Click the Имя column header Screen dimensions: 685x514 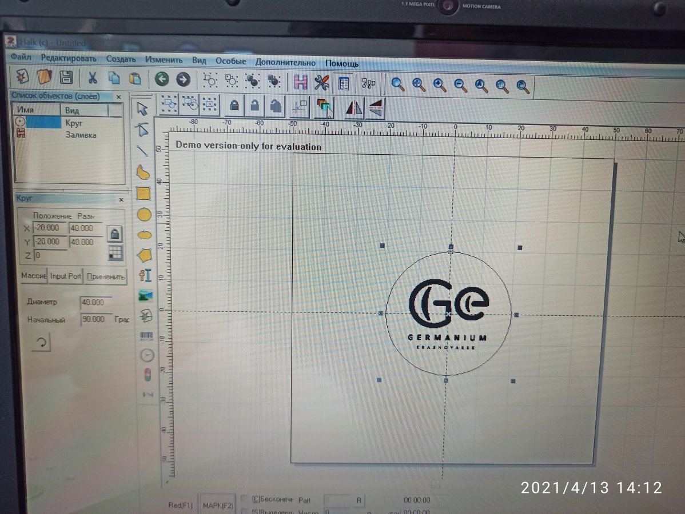[x=37, y=110]
